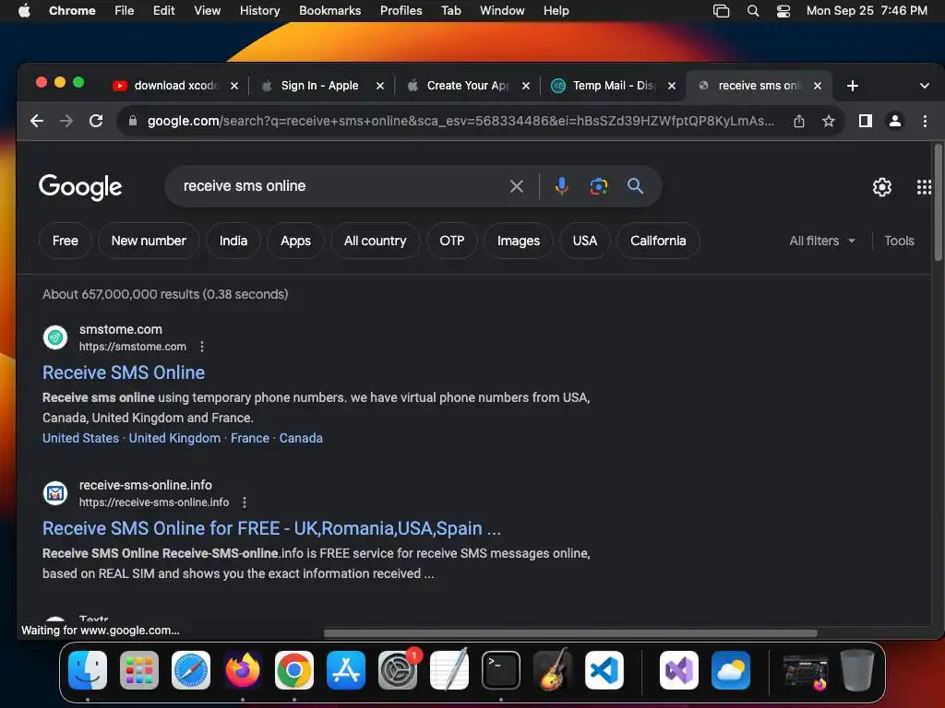Click the share page icon in the address bar

click(x=799, y=121)
